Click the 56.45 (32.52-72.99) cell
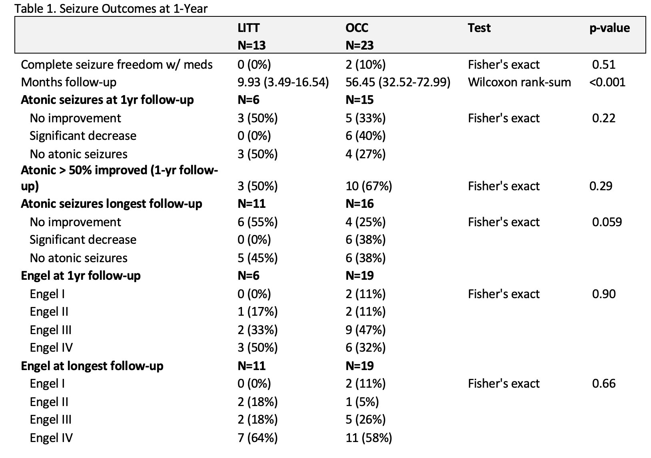This screenshot has width=651, height=458. 398,82
